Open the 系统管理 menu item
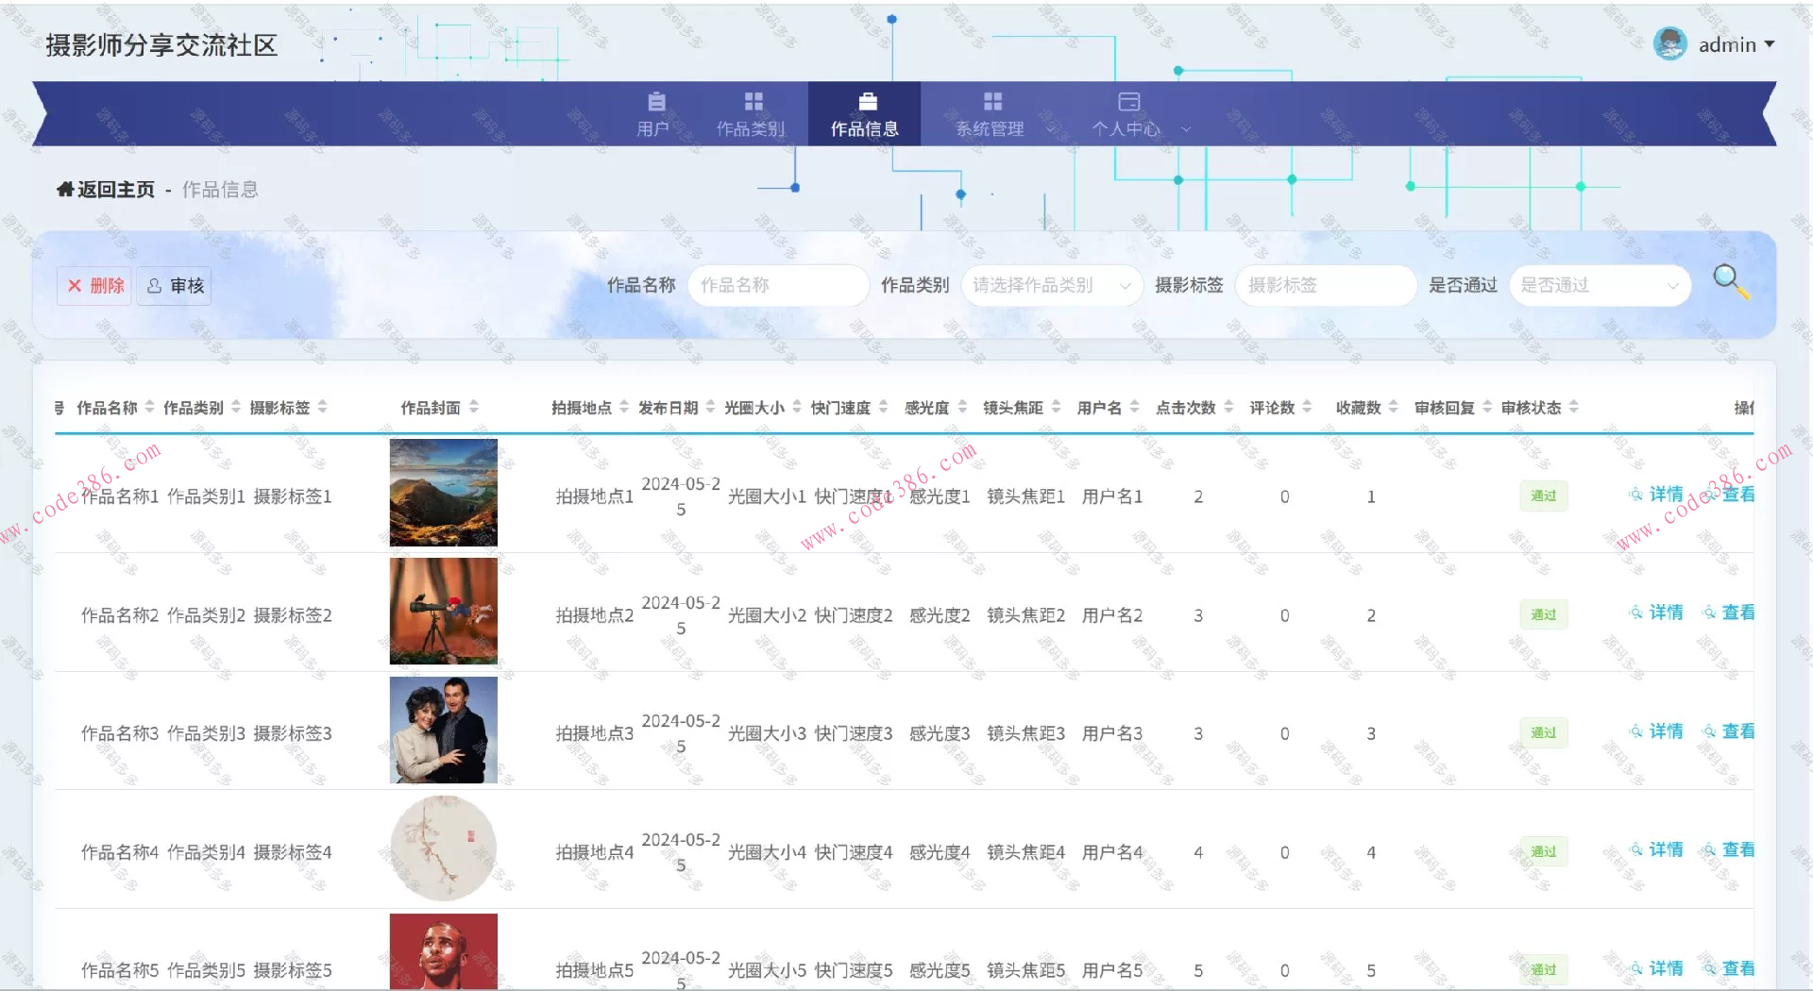Image resolution: width=1813 pixels, height=991 pixels. tap(990, 128)
